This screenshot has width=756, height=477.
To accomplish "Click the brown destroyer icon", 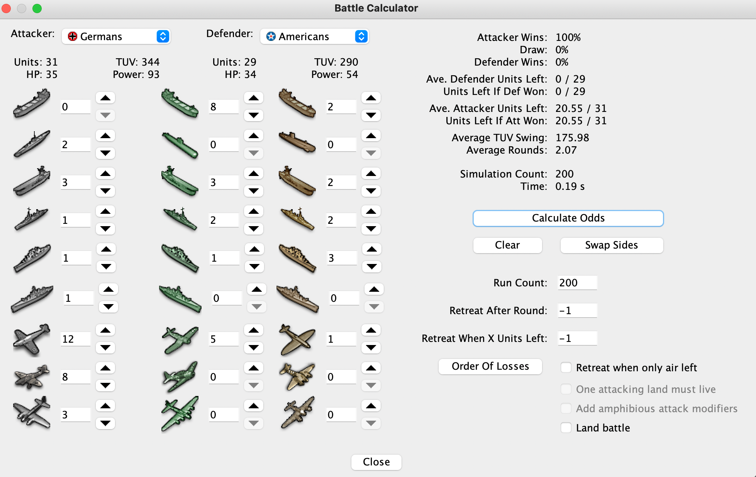I will point(298,219).
